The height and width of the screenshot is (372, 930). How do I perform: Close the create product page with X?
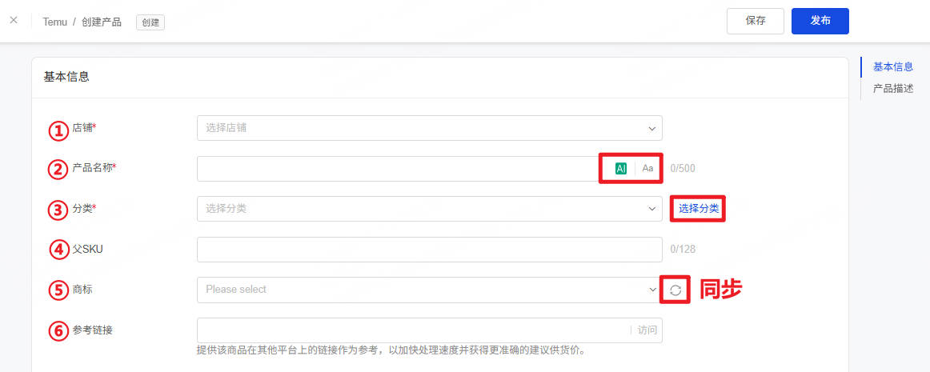click(x=14, y=20)
